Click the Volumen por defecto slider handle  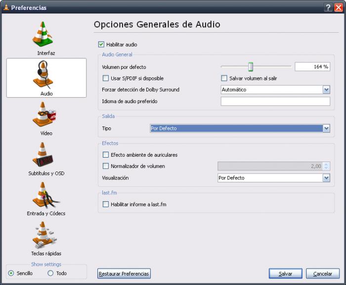[251, 66]
